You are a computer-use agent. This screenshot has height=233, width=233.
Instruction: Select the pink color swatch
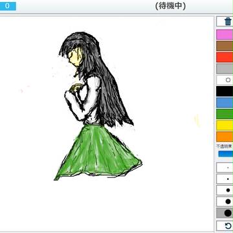(x=225, y=34)
